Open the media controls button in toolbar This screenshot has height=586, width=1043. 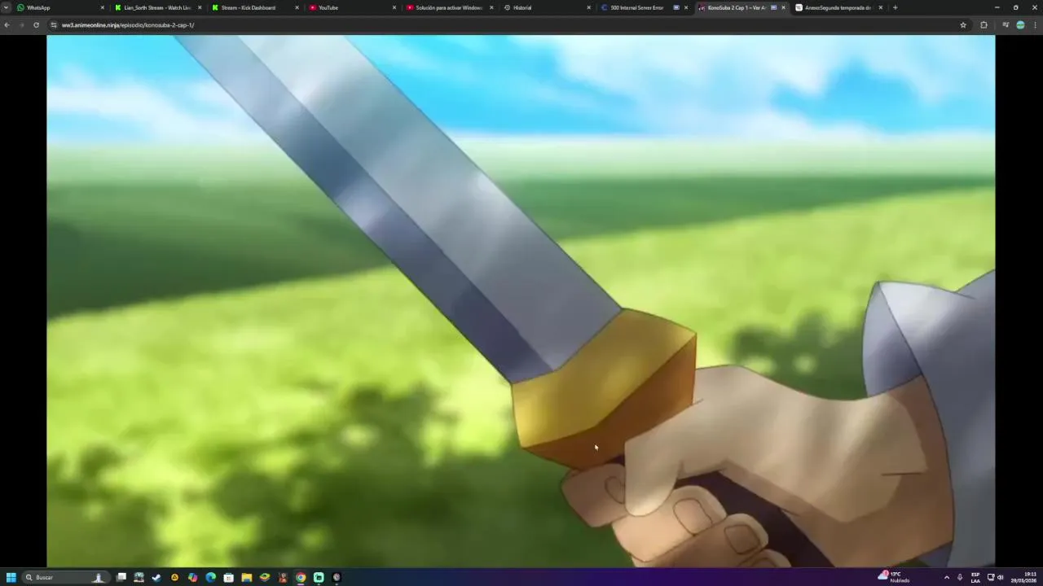(x=1006, y=25)
